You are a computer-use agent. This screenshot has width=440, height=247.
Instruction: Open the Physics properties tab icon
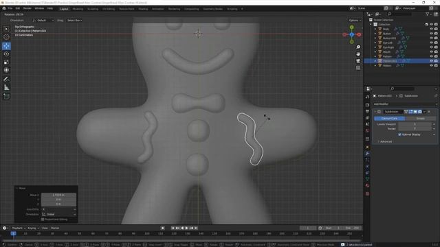point(367,166)
